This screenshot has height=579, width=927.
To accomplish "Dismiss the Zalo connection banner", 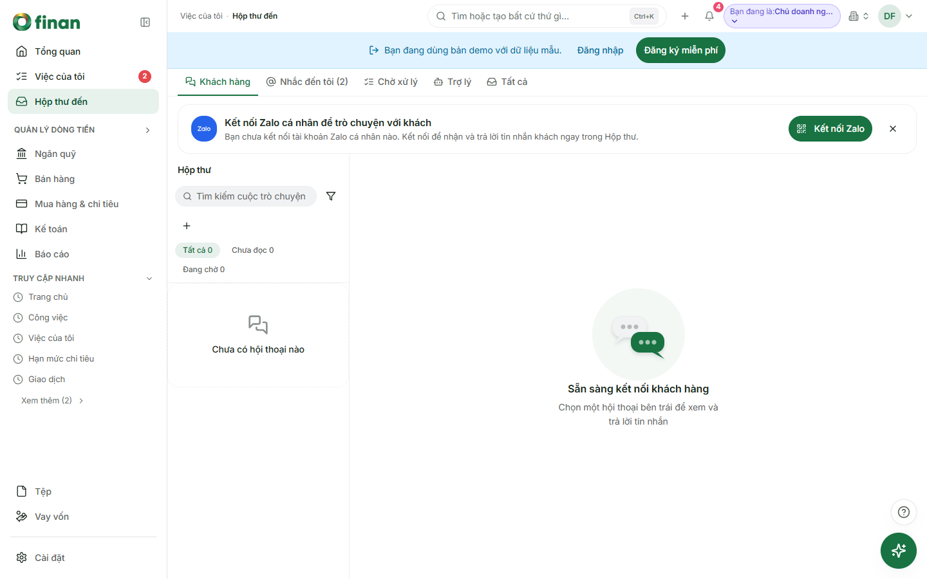I will tap(893, 129).
